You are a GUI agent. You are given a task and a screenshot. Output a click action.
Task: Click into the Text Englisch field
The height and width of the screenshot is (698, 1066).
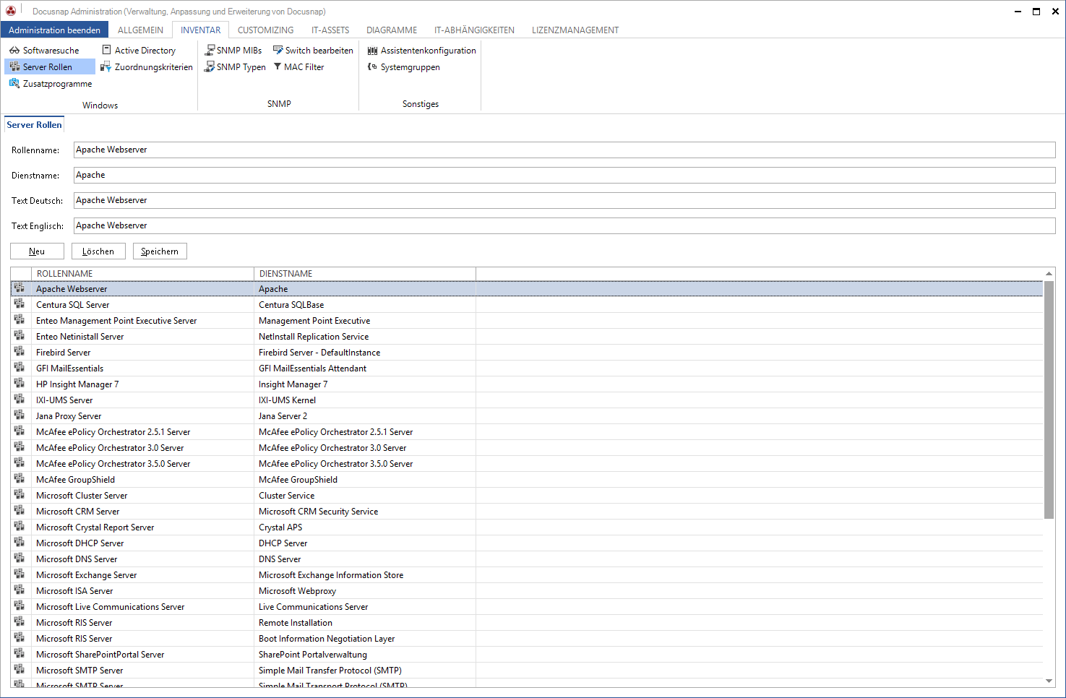point(564,225)
